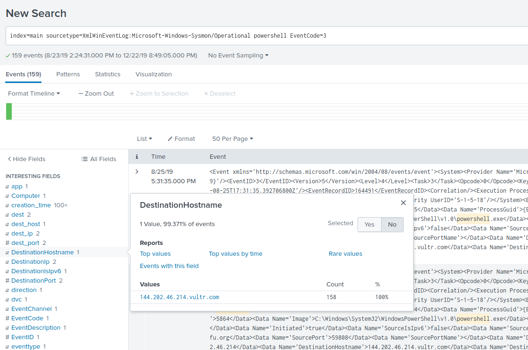Open the direction field
This screenshot has width=528, height=350.
pos(24,290)
